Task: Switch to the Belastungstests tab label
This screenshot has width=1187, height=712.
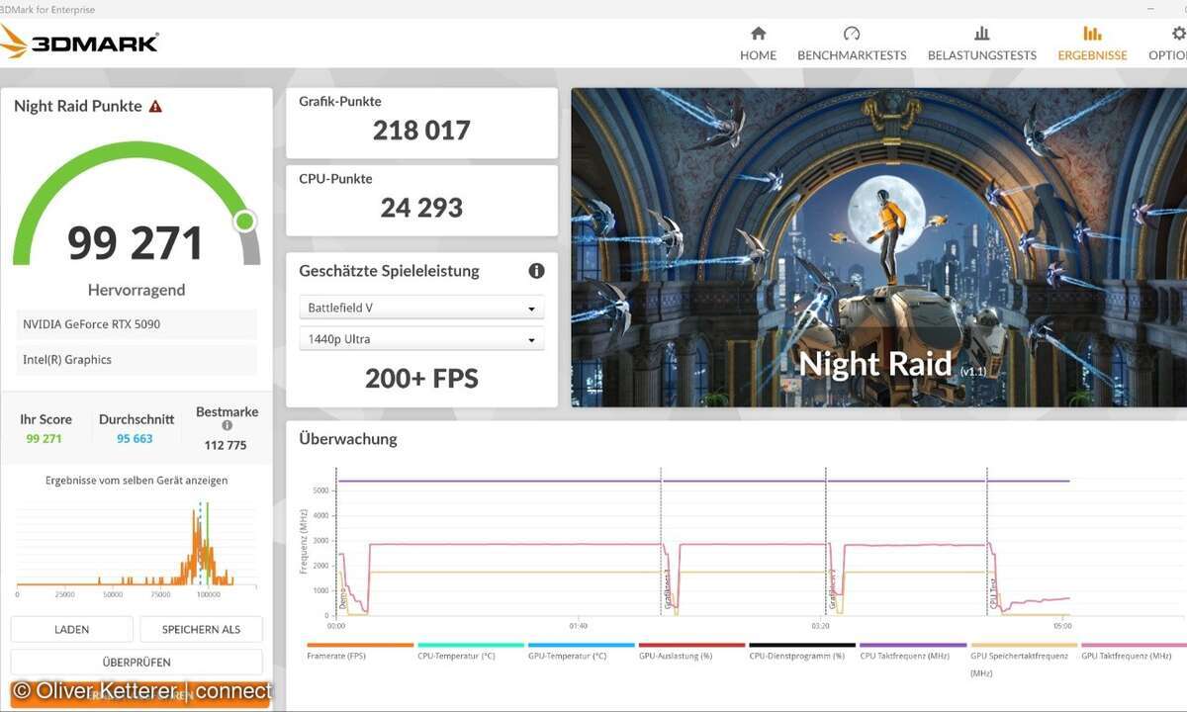Action: (981, 55)
